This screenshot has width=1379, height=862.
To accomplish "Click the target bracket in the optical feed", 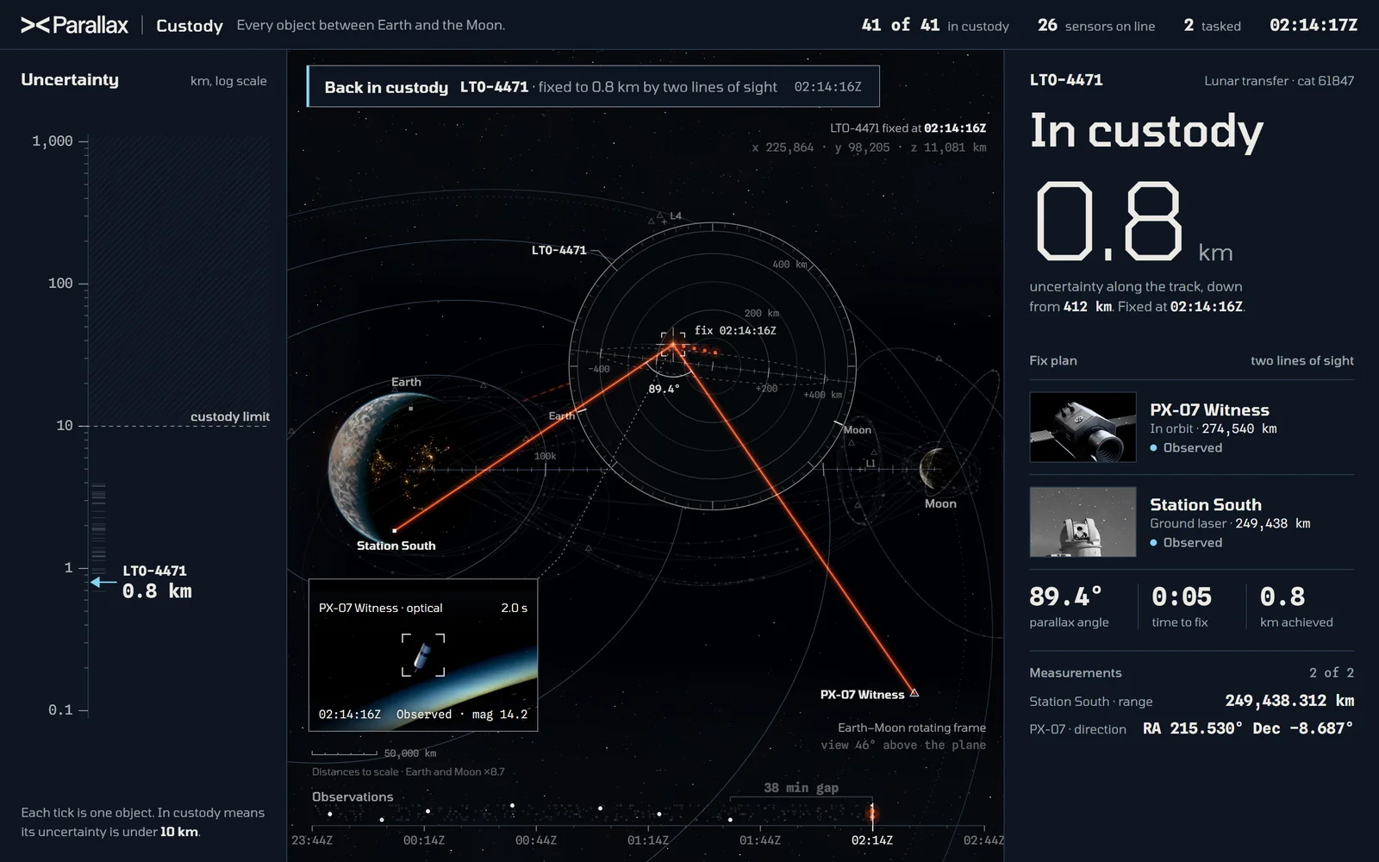I will tap(423, 655).
